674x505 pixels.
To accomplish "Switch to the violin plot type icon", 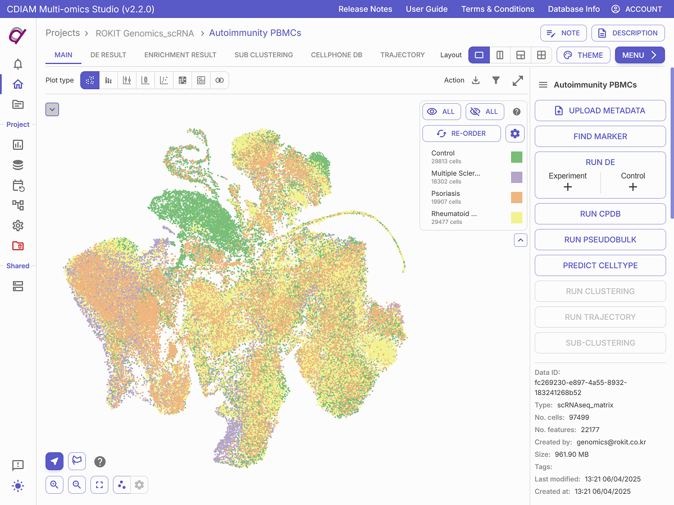I will (127, 80).
